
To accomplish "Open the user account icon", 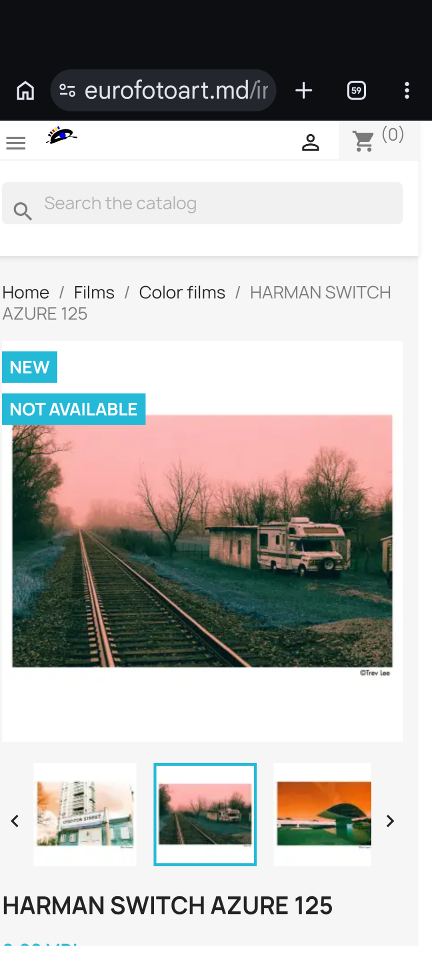I will coord(310,143).
